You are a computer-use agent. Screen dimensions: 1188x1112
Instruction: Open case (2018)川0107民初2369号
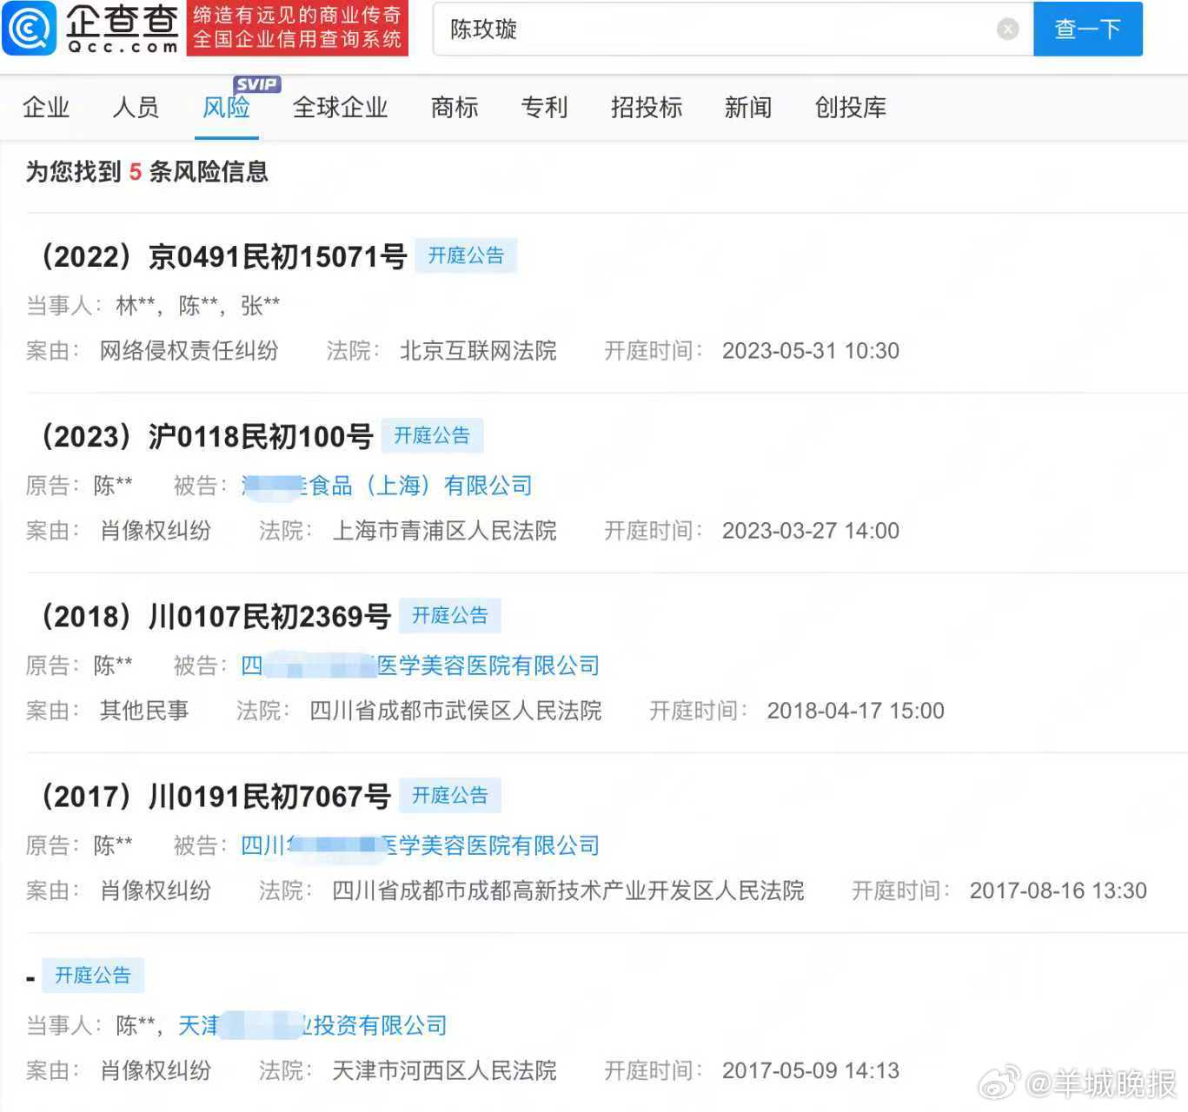(x=216, y=616)
